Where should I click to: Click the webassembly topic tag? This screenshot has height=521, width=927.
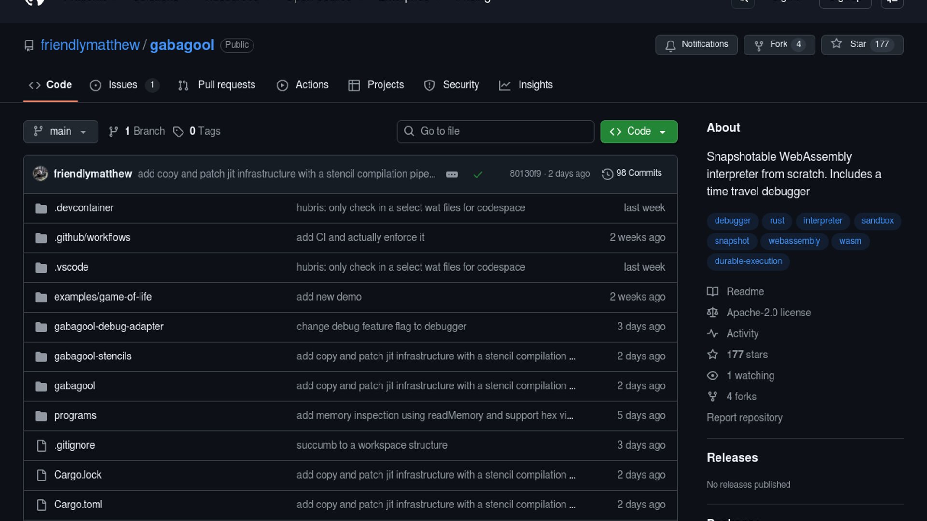(x=794, y=241)
